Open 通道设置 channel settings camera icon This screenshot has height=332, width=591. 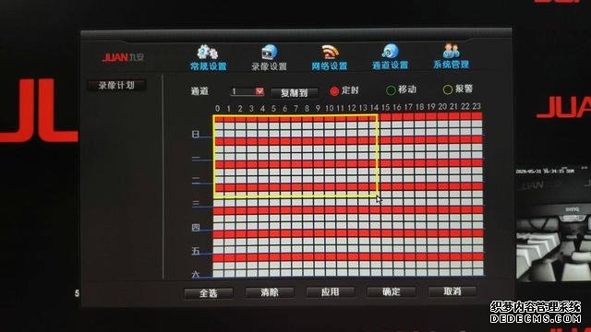point(390,51)
